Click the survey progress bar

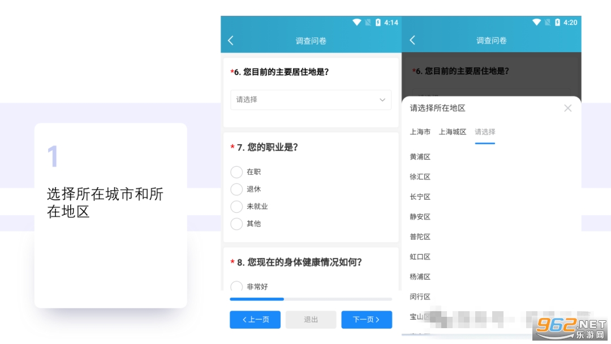311,299
